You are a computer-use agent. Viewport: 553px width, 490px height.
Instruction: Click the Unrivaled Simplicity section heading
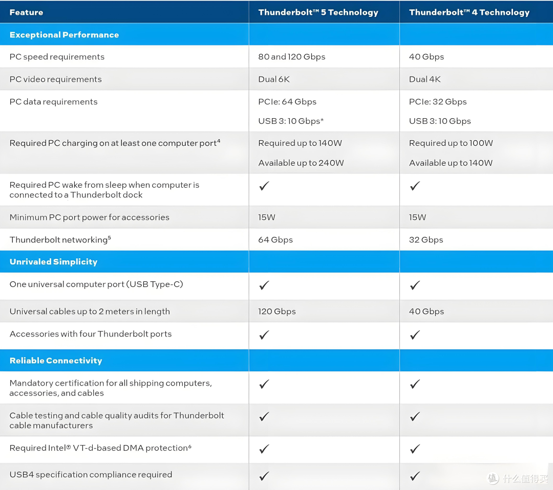pos(54,262)
